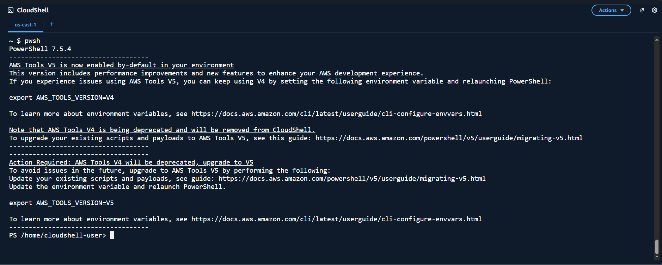Click 'This version includes performance improvements' line
Viewport: 662px width, 265px height.
(216, 73)
